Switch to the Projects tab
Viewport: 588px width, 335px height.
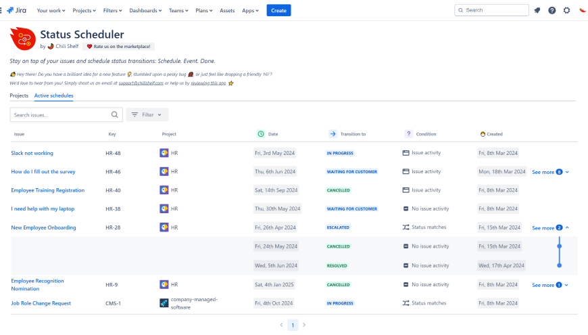[19, 95]
